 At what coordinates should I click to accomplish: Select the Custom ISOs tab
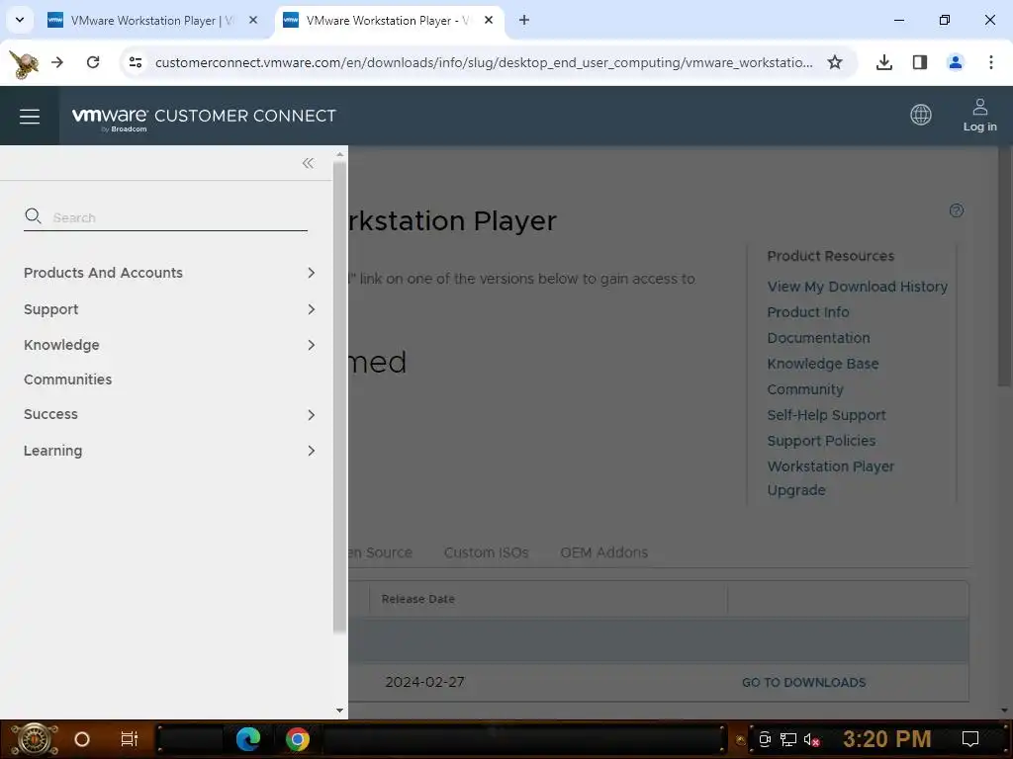click(x=486, y=552)
